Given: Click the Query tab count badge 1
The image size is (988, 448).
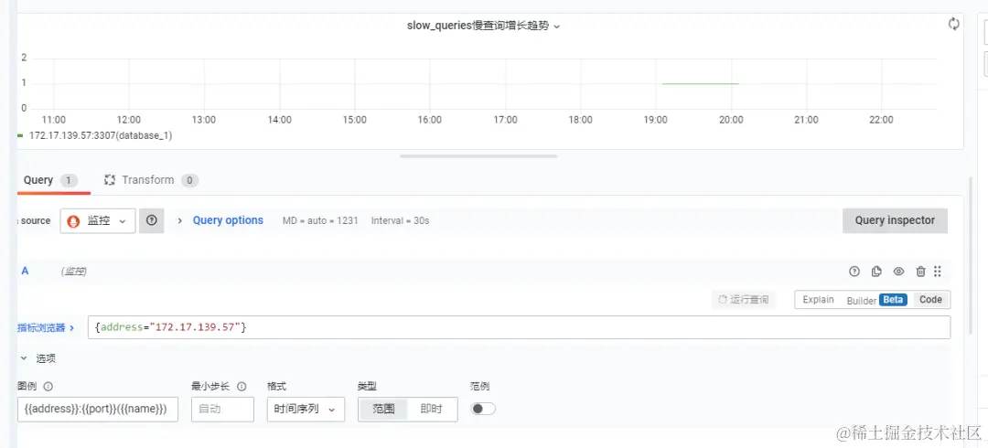Looking at the screenshot, I should [x=69, y=181].
